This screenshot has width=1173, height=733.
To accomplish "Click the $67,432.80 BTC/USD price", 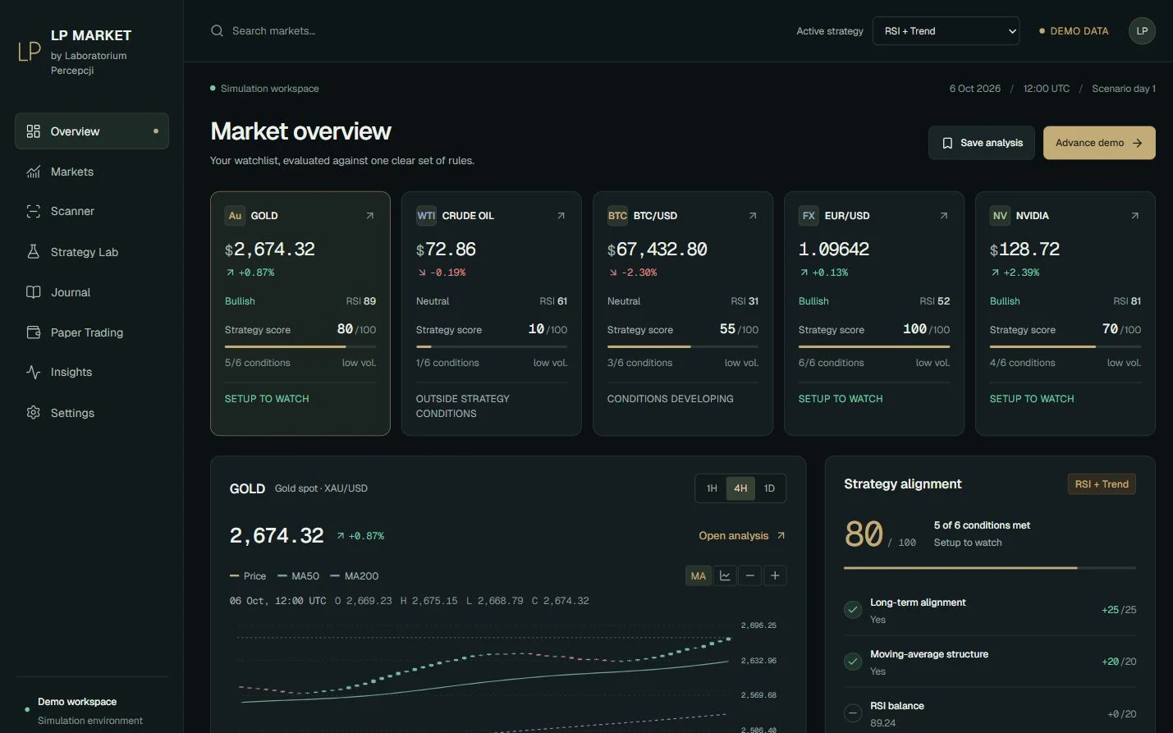I will coord(657,250).
